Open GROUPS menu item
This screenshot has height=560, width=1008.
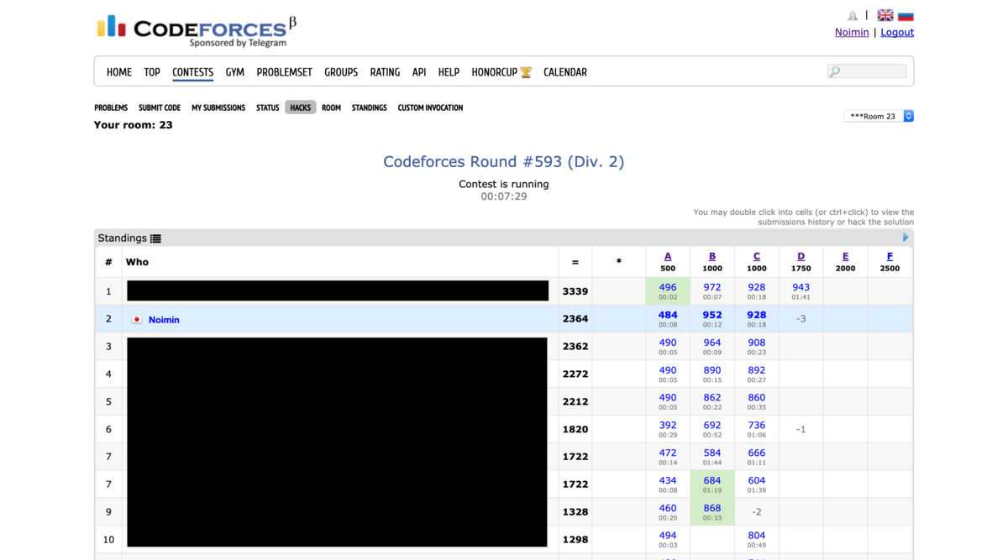[341, 72]
